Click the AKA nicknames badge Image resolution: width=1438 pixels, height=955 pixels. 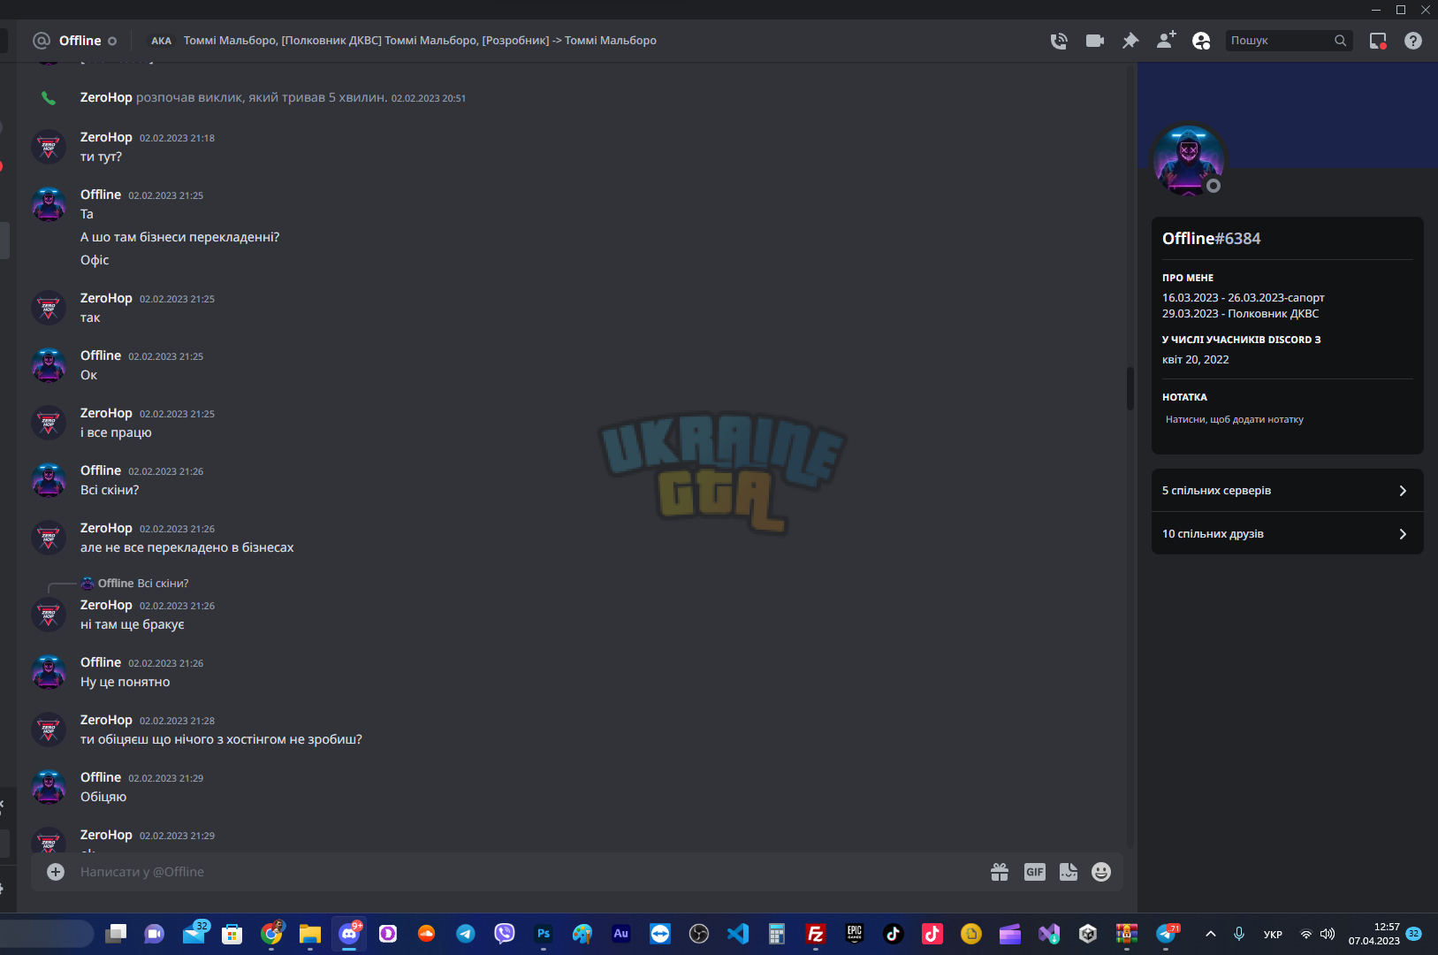[x=161, y=41]
